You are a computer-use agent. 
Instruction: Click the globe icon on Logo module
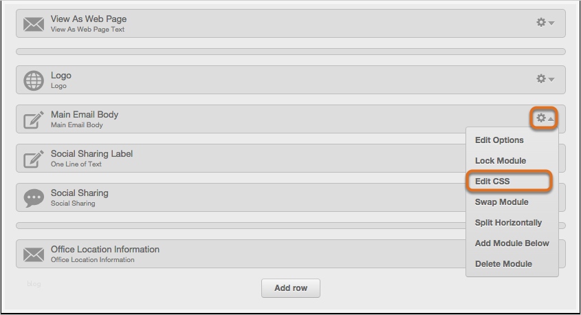(34, 80)
